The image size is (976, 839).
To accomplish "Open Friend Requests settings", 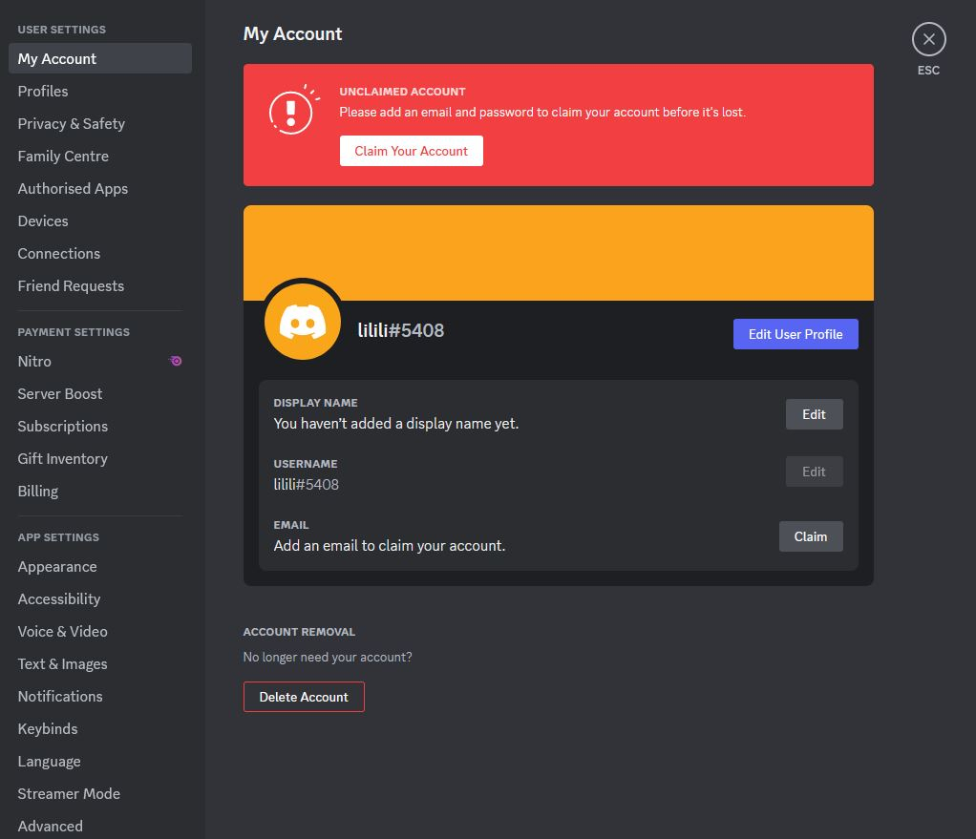I will pos(100,285).
